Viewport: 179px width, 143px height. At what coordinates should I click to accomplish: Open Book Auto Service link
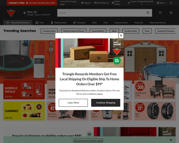158,23
